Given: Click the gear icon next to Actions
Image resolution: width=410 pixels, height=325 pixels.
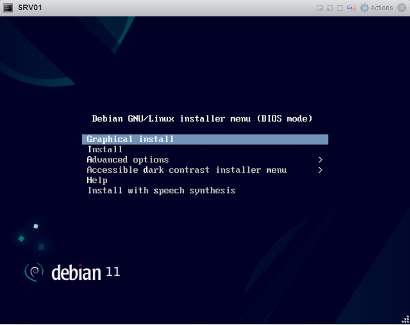Looking at the screenshot, I should pos(365,8).
